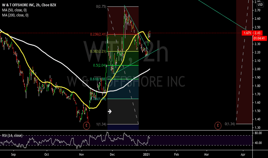Image resolution: width=268 pixels, height=158 pixels.
Task: Click the 2021 label on the time axis
Action: tap(146, 155)
